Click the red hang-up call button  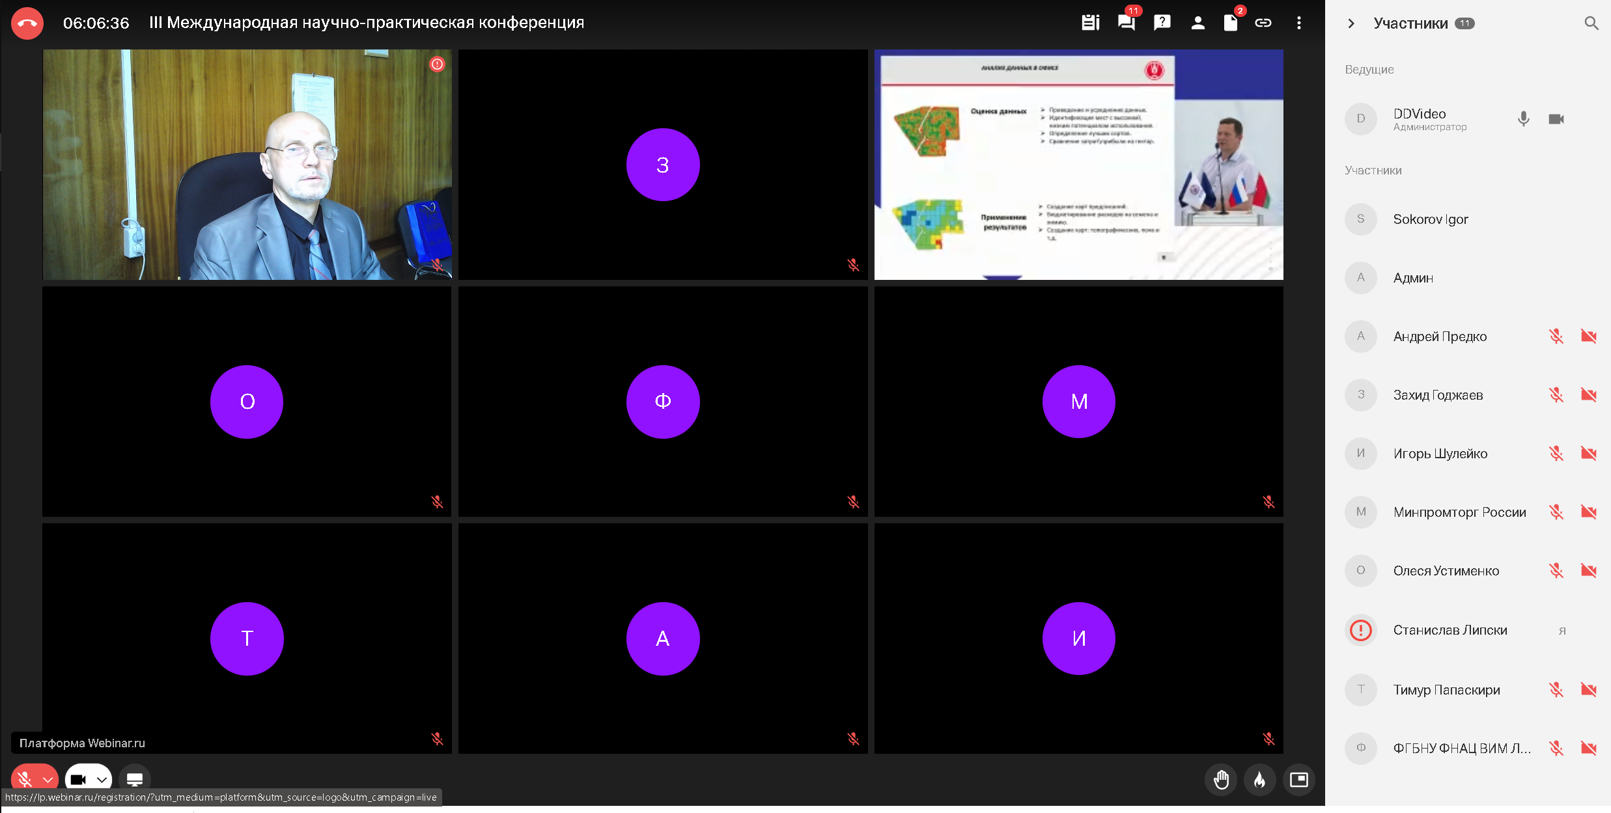[x=27, y=23]
